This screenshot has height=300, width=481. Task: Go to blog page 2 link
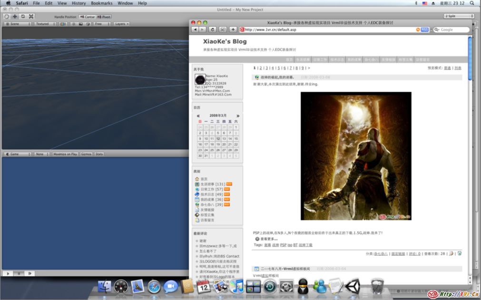point(261,68)
